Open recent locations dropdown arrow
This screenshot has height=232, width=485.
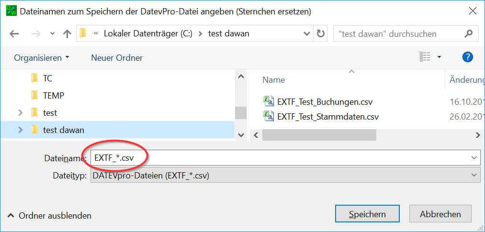[x=52, y=33]
